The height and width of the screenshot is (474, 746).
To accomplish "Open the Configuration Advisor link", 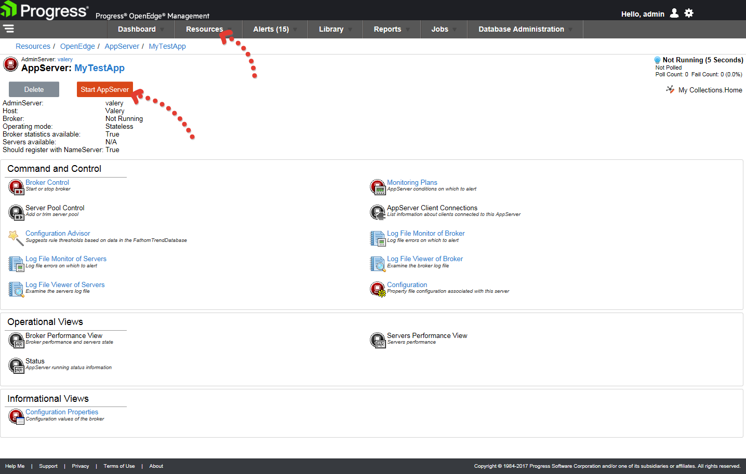I will (58, 233).
